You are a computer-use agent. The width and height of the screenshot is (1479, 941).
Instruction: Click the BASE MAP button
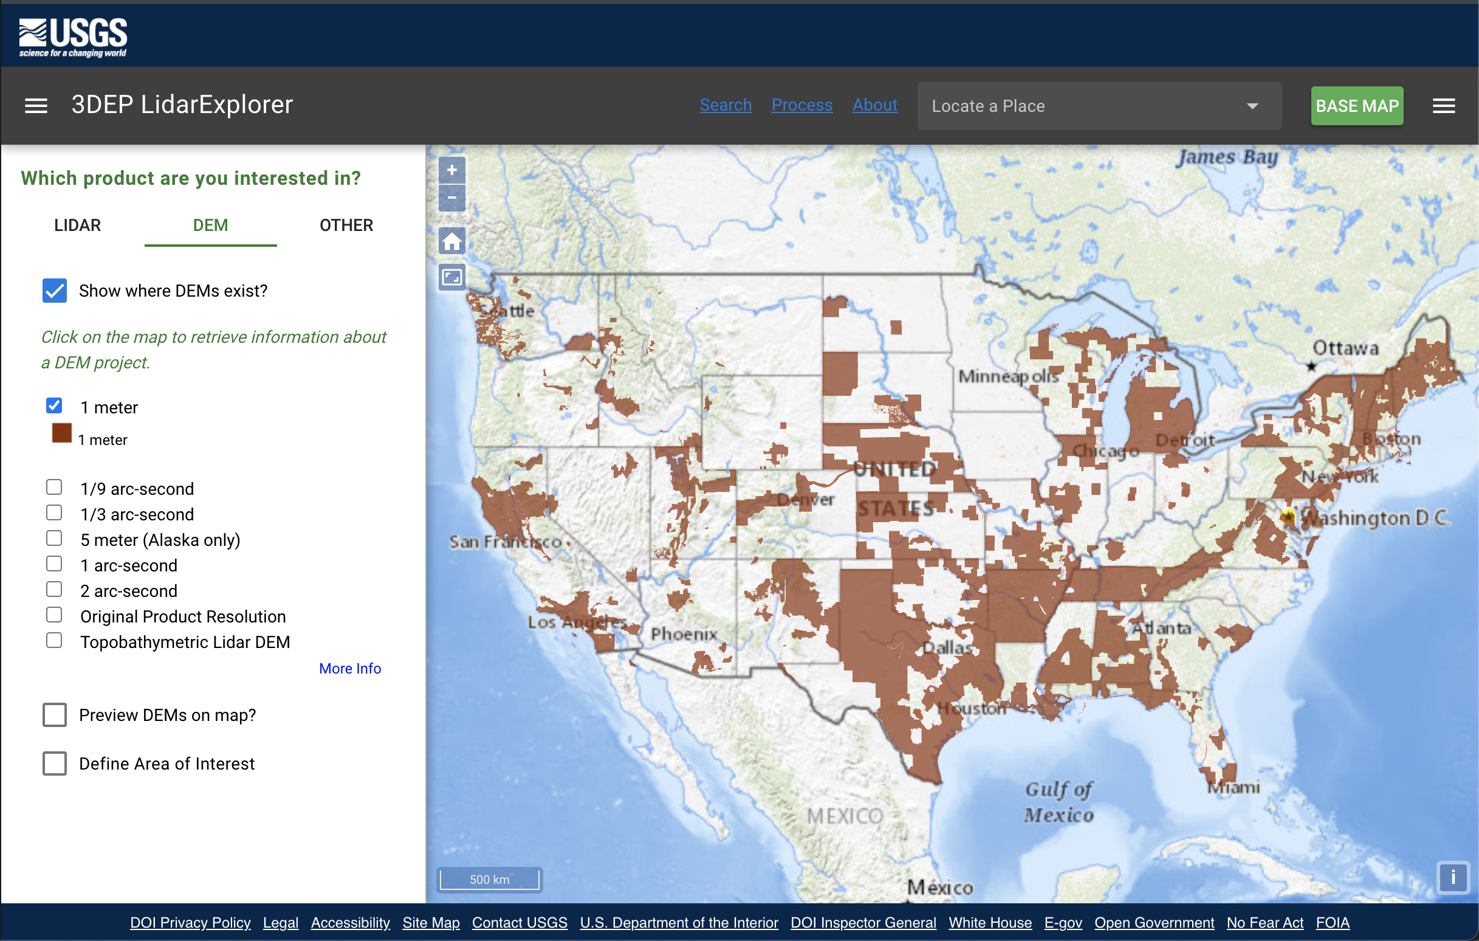(1357, 106)
